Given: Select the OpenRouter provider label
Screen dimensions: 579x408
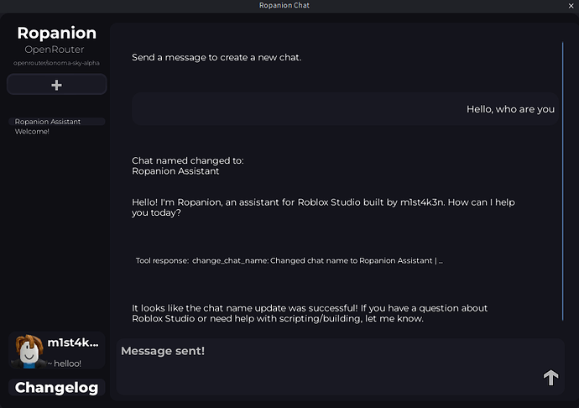Looking at the screenshot, I should coord(55,50).
